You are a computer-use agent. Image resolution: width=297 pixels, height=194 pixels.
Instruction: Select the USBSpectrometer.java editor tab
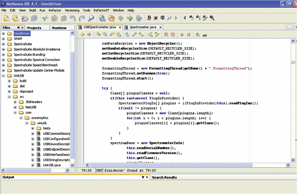pyautogui.click(x=99, y=27)
